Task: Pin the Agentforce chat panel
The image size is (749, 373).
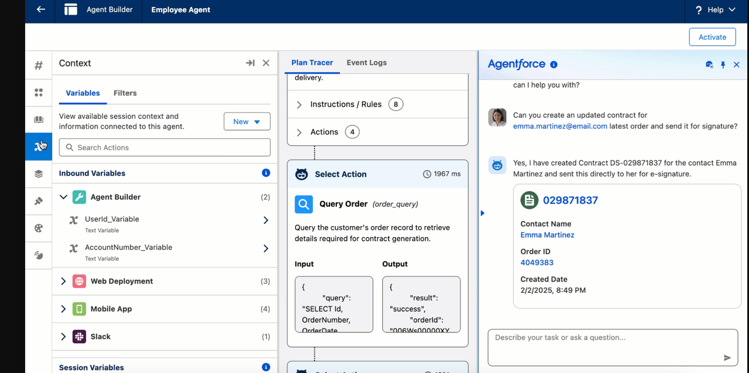Action: point(723,65)
